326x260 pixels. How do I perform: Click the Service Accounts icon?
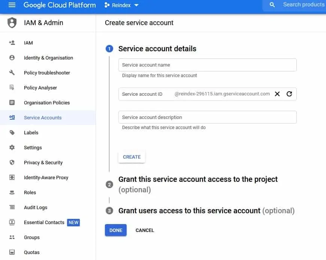point(12,117)
